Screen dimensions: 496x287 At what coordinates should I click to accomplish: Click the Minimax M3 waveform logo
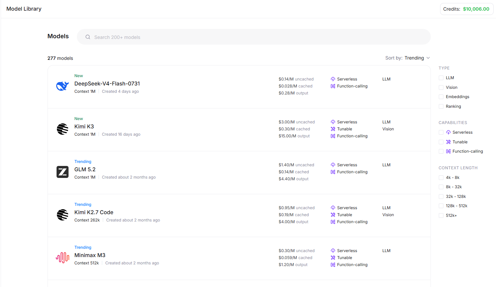(x=63, y=258)
